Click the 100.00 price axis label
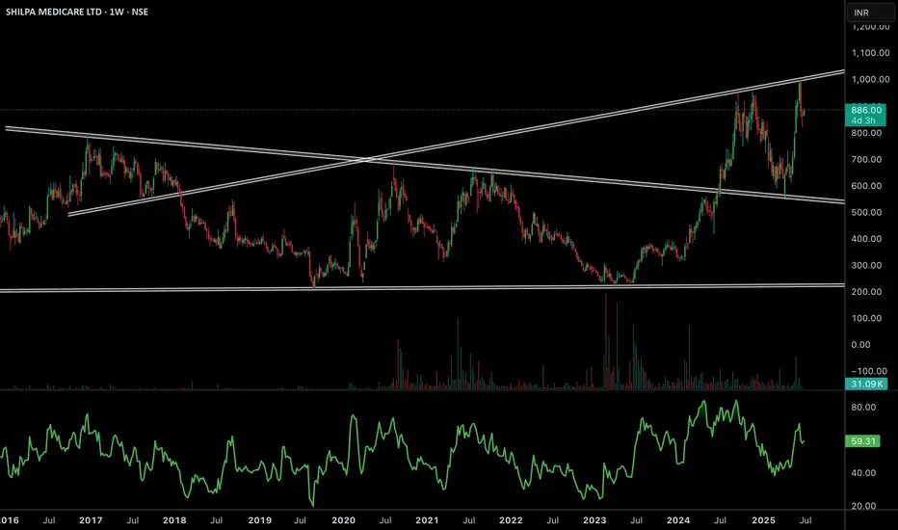This screenshot has height=530, width=898. (866, 318)
